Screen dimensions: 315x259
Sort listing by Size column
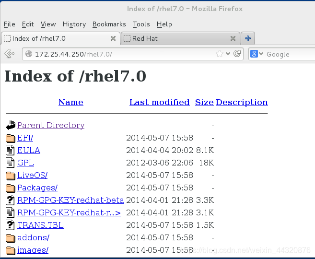[204, 102]
